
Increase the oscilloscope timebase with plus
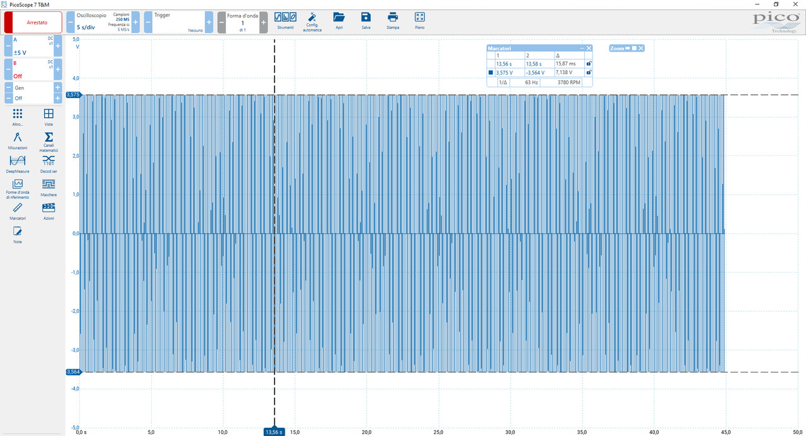(135, 22)
